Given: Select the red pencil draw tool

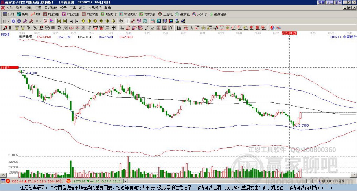Looking at the screenshot, I should coord(5,28).
